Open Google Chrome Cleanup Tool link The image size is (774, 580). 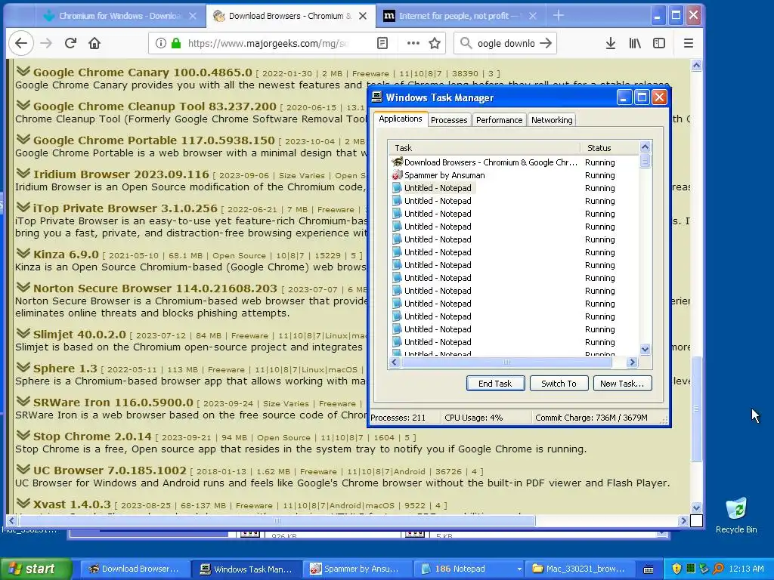(154, 106)
